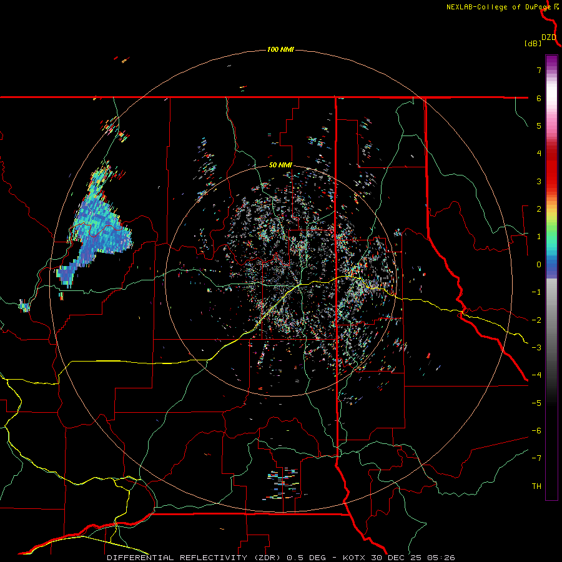Click the [dB] units label
Viewport: 562px width, 562px height.
coord(533,44)
